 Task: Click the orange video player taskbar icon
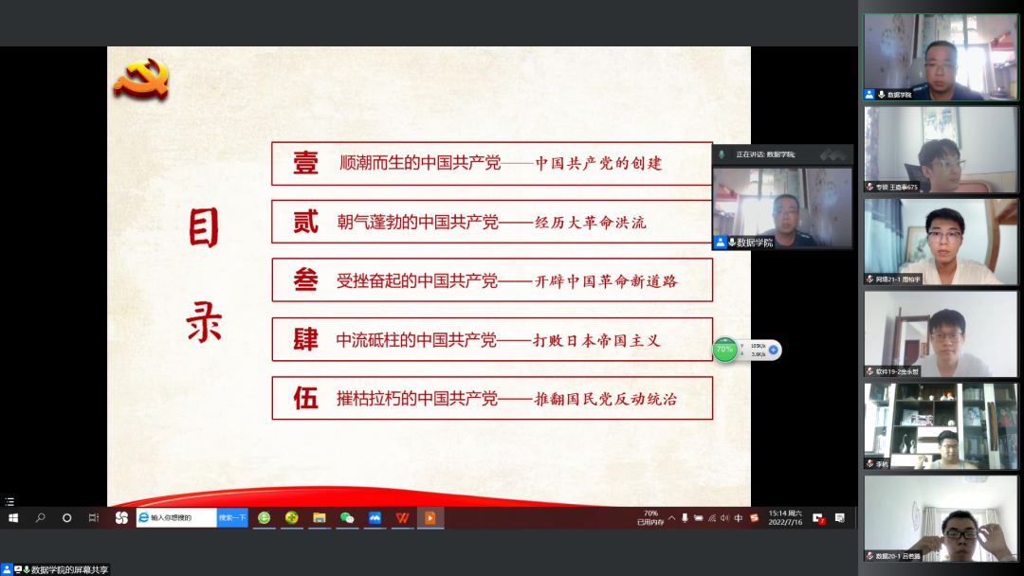tap(430, 518)
